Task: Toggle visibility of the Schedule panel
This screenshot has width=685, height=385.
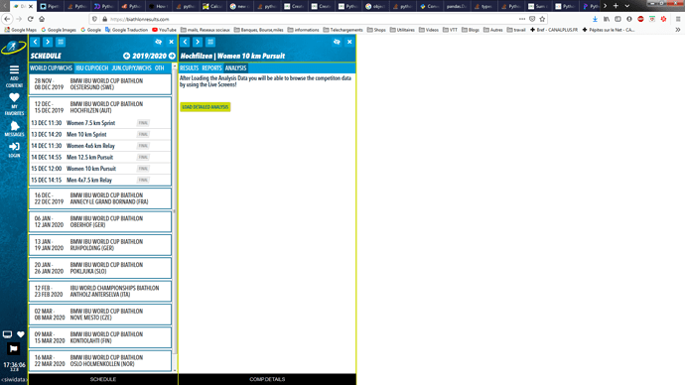Action: click(159, 42)
